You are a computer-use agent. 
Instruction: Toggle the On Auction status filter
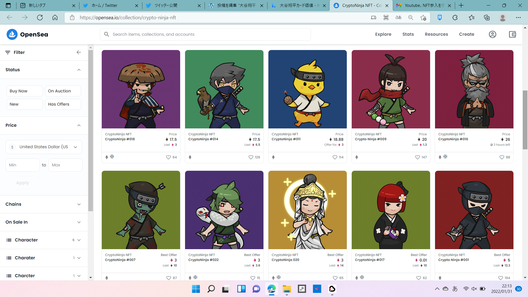(63, 91)
